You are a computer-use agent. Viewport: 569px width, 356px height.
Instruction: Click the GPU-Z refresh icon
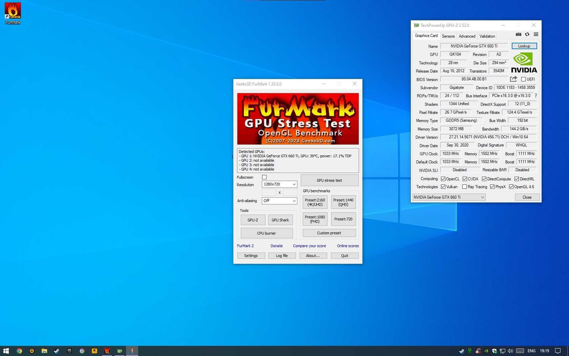click(x=527, y=34)
